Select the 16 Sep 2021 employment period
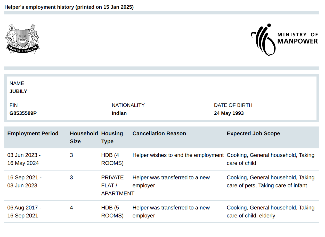Image resolution: width=325 pixels, height=237 pixels. 24,182
